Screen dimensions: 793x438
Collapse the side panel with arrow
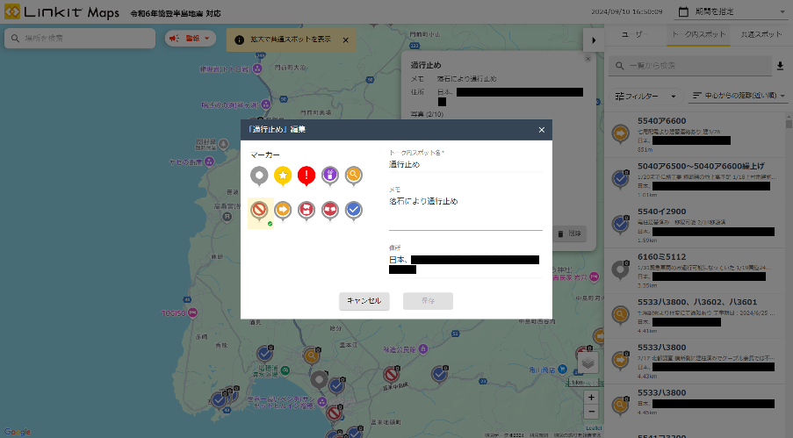point(594,40)
